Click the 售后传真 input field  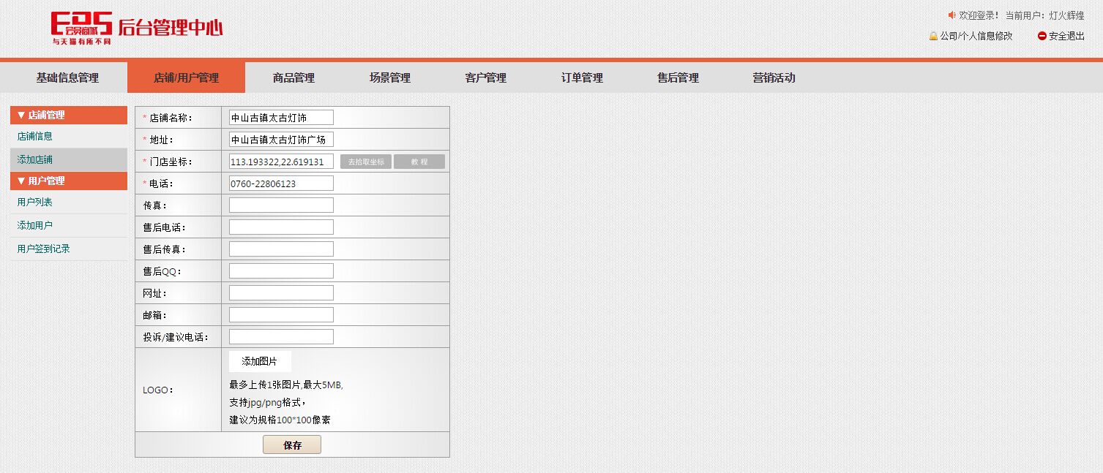point(281,249)
